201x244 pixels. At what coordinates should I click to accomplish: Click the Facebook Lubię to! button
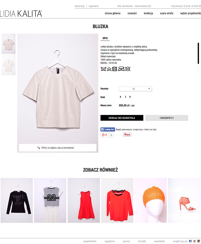pyautogui.click(x=108, y=129)
